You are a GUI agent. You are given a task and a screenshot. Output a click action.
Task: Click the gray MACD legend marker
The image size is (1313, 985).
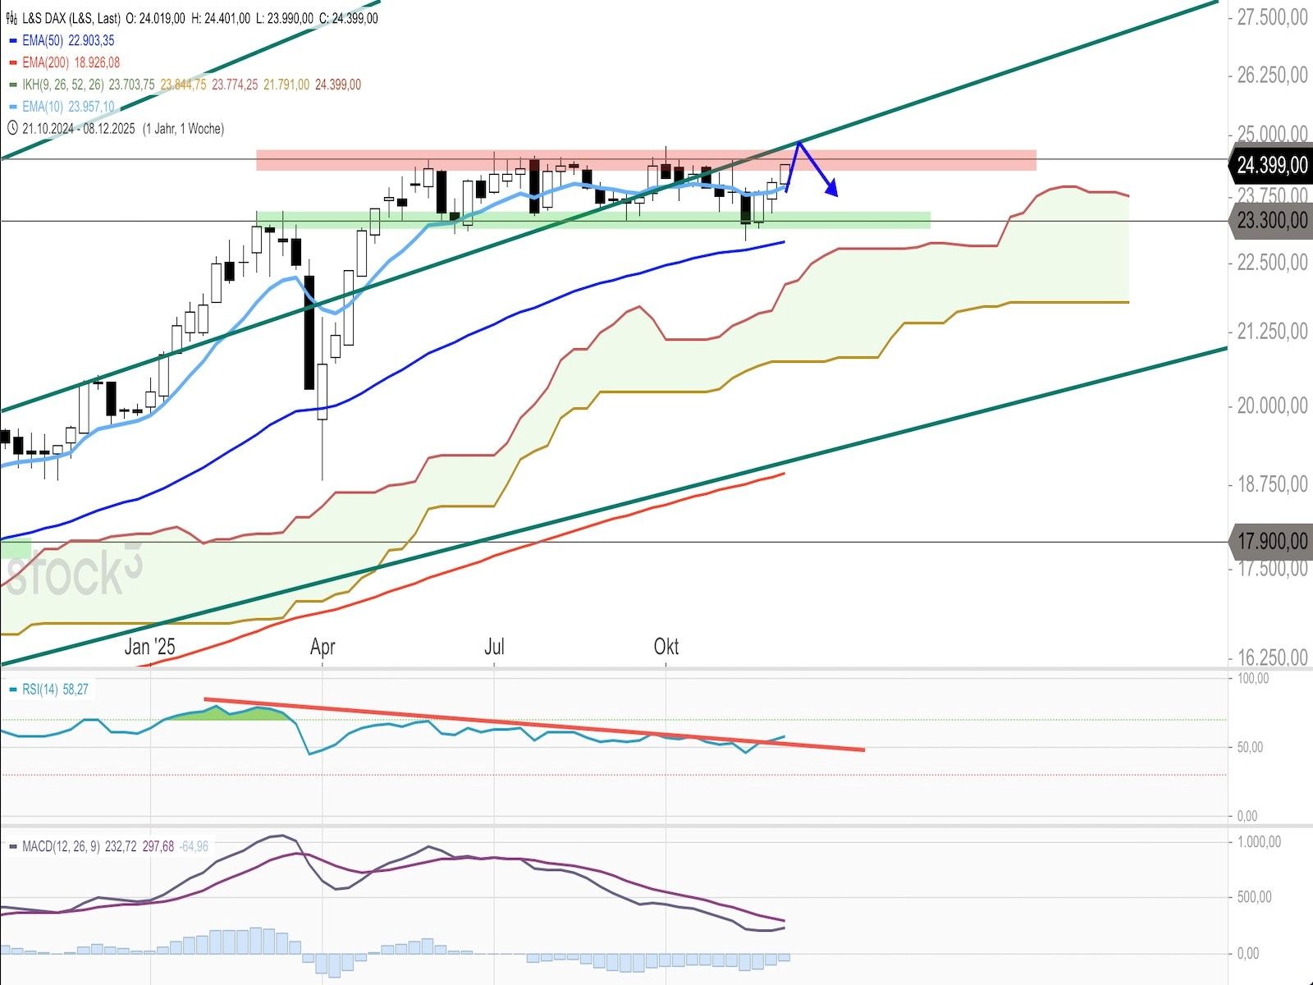(x=12, y=846)
